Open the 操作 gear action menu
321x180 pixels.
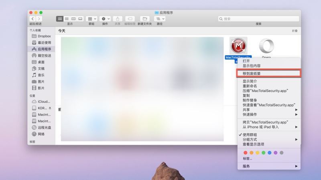pyautogui.click(x=105, y=19)
